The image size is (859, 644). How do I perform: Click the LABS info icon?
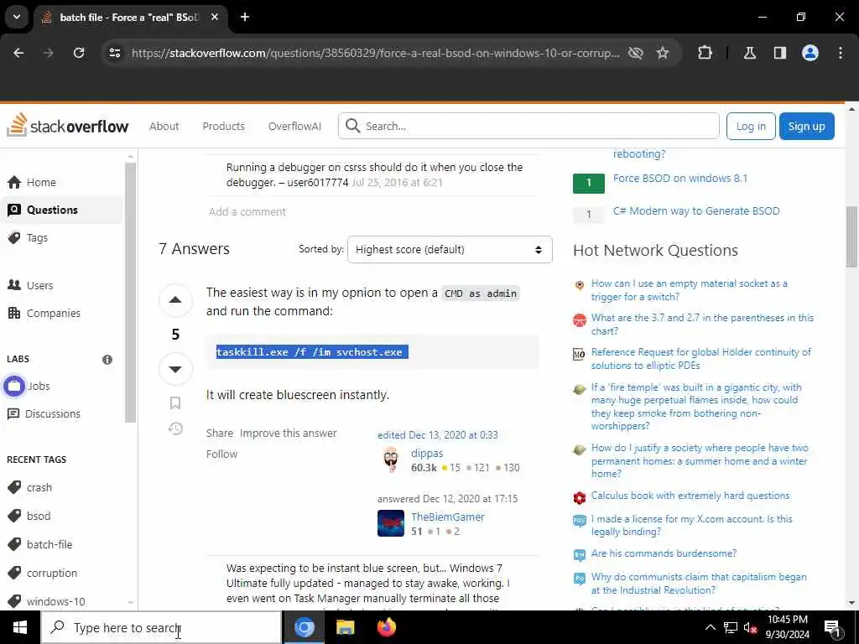(x=107, y=359)
